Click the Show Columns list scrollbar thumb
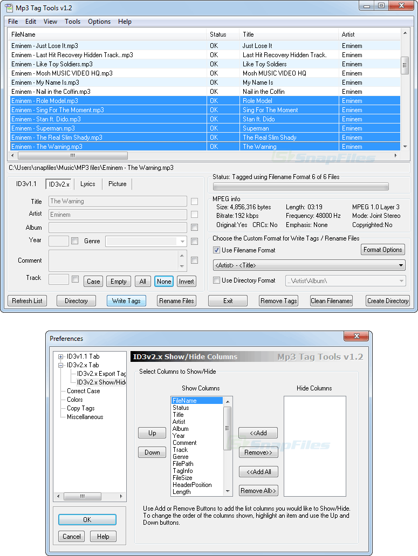 tap(227, 428)
